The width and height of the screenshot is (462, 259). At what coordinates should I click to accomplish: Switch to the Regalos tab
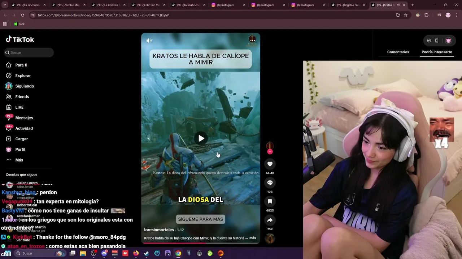(x=349, y=5)
